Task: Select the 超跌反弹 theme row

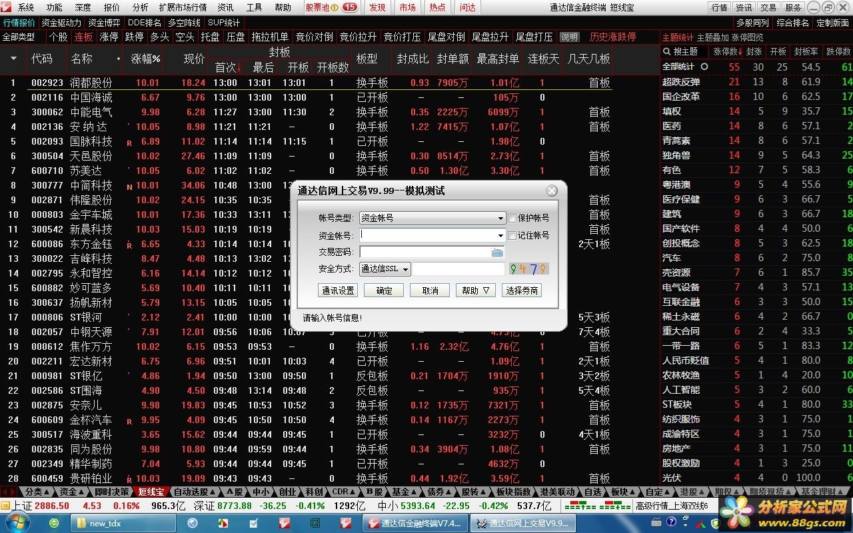Action: (x=757, y=82)
